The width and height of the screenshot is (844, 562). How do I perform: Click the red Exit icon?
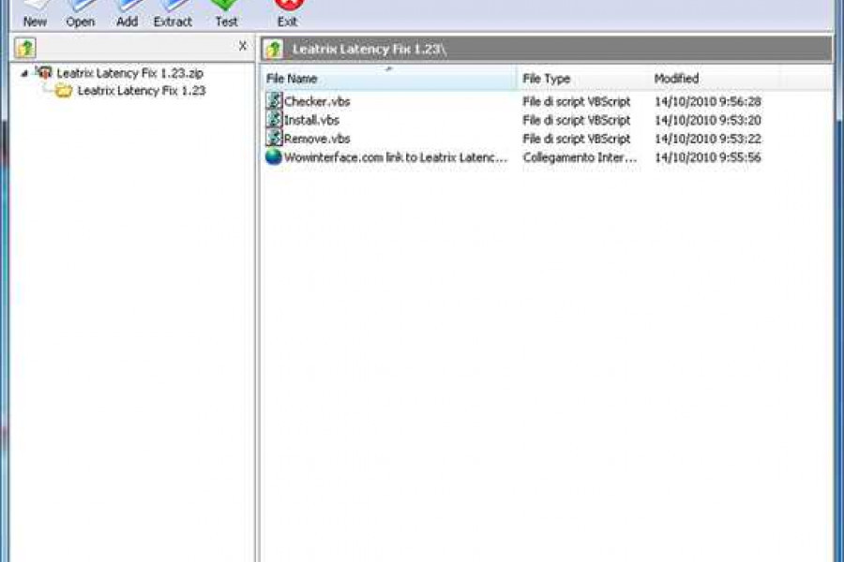pos(288,14)
